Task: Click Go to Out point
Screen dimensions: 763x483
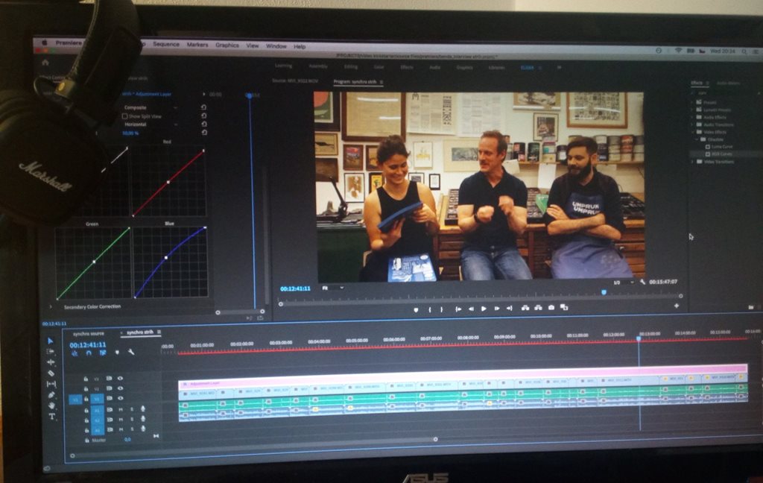Action: pyautogui.click(x=510, y=308)
